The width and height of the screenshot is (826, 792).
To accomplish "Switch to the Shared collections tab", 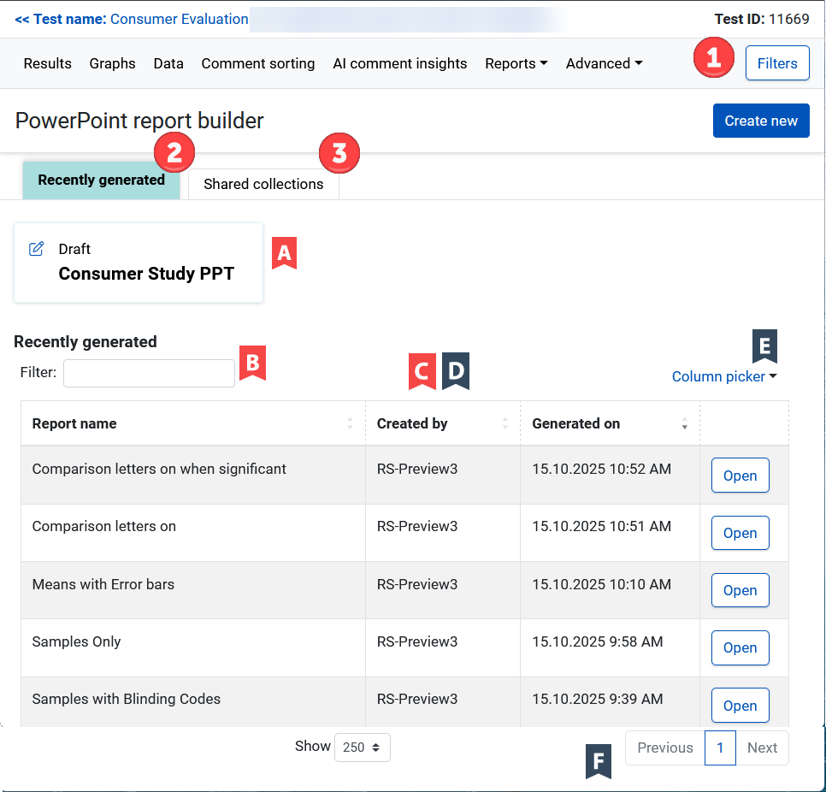I will pos(263,184).
